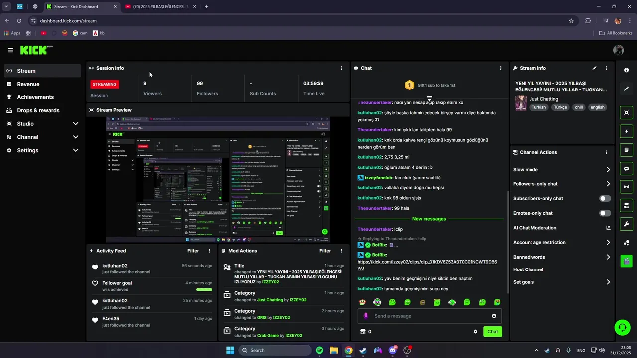Click the info circle icon in the right rail

coord(627,70)
